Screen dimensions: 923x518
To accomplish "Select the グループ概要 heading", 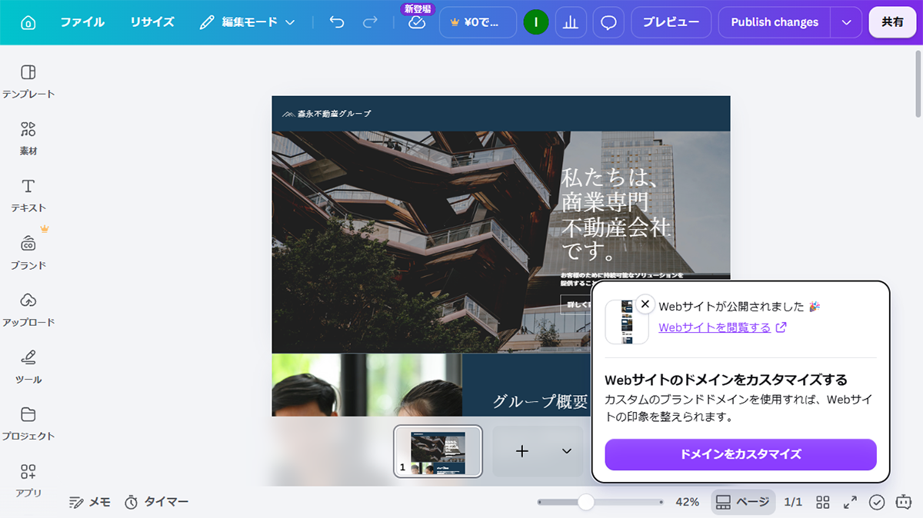I will click(x=540, y=401).
